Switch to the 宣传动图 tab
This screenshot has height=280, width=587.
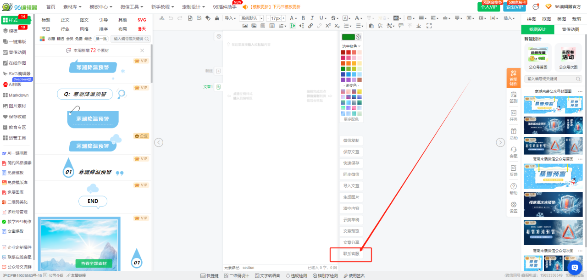point(570,29)
